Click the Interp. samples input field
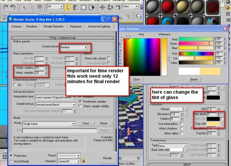 coord(40,73)
